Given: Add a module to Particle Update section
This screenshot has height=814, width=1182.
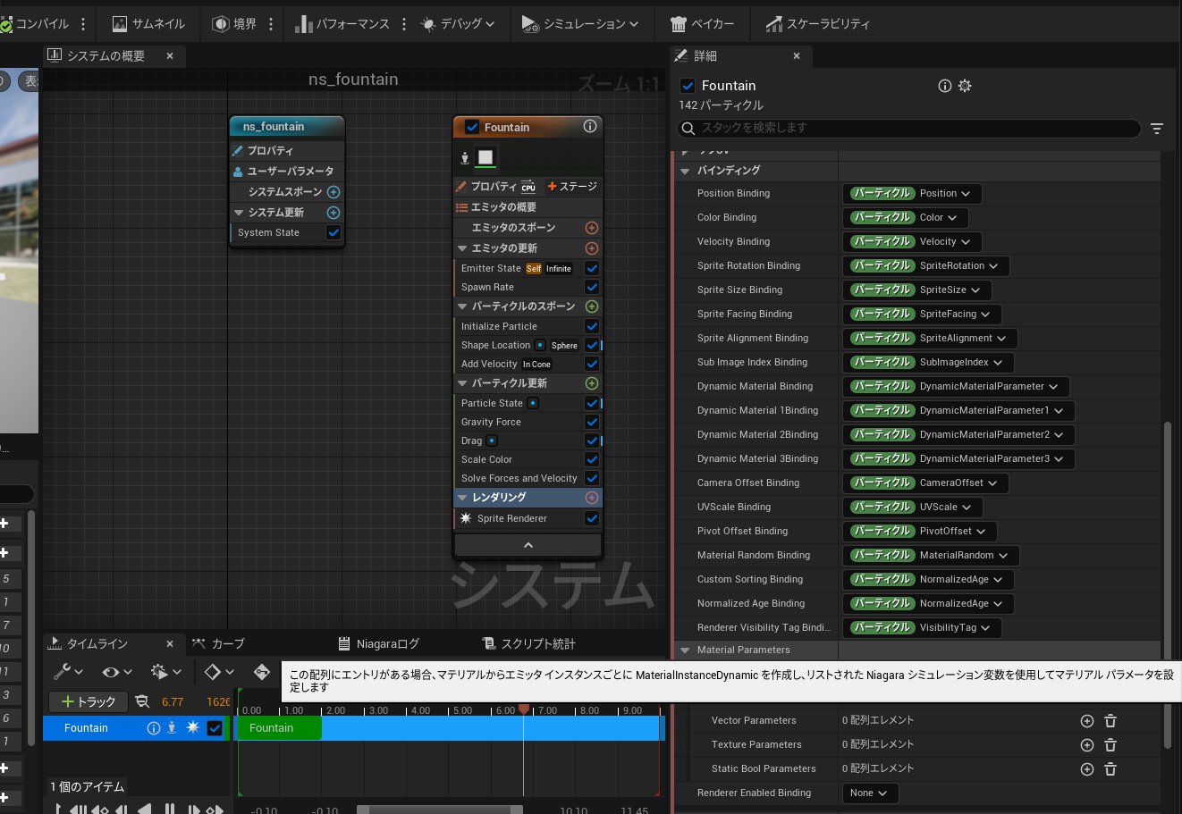Looking at the screenshot, I should 591,383.
